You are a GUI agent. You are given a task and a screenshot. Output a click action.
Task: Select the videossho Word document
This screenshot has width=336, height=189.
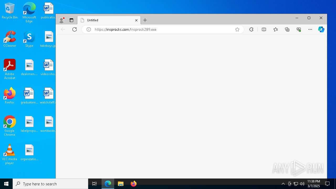click(48, 67)
